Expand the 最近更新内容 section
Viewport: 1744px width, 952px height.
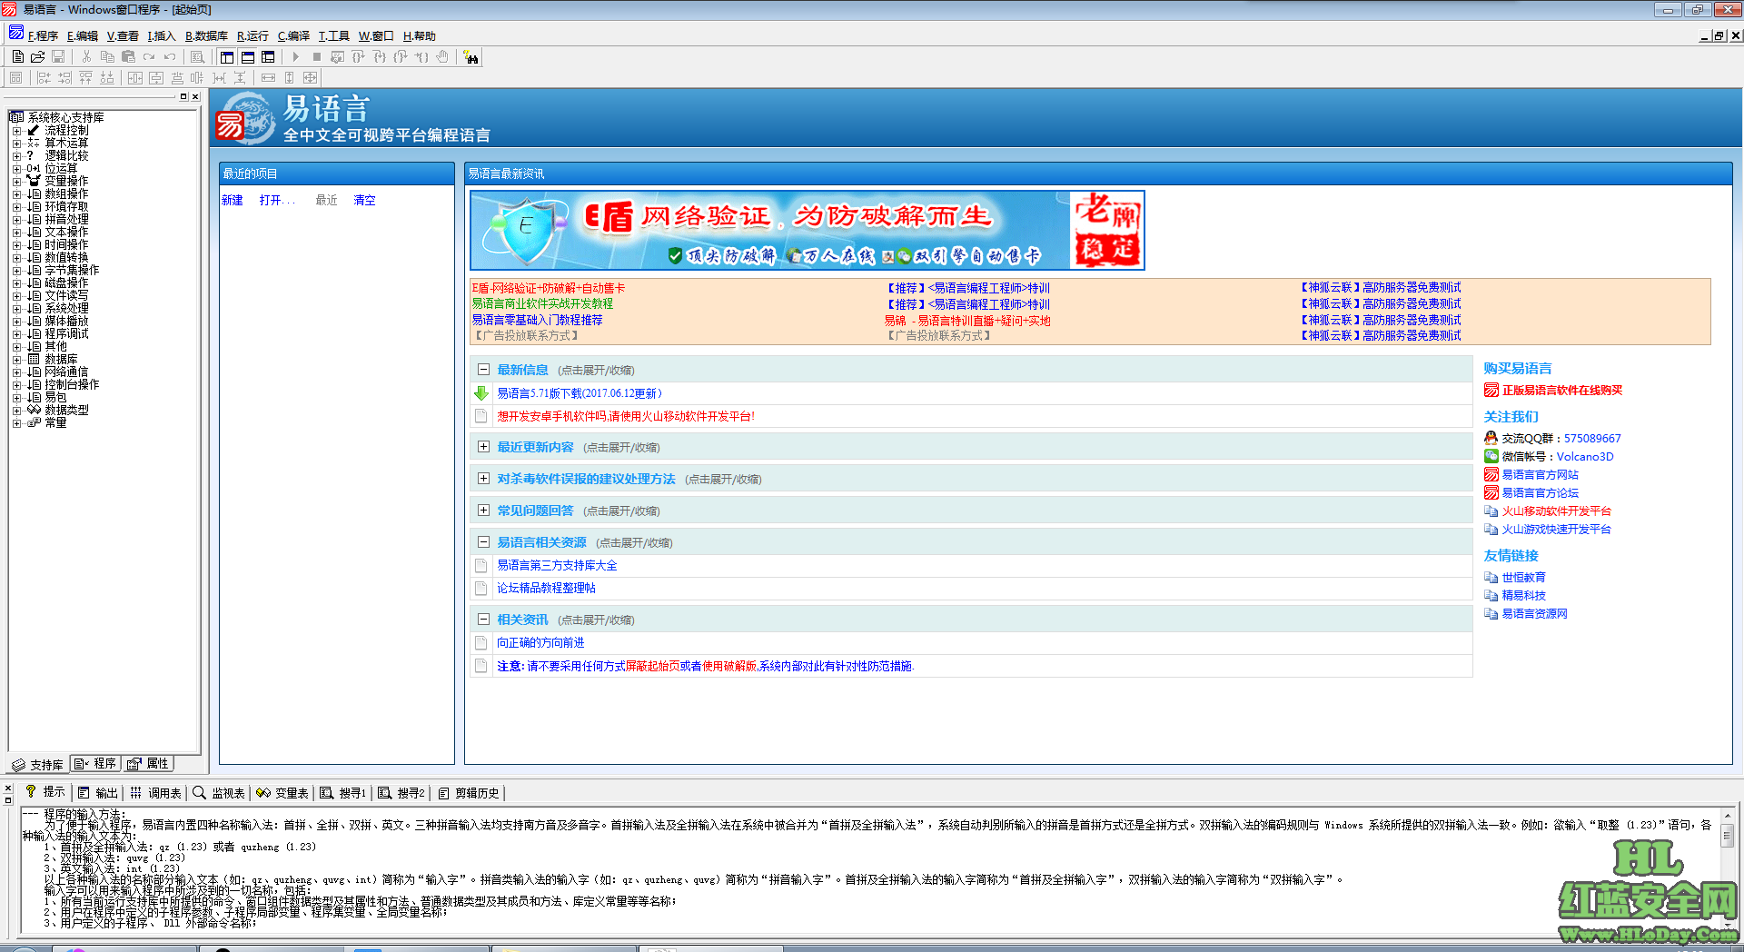483,447
